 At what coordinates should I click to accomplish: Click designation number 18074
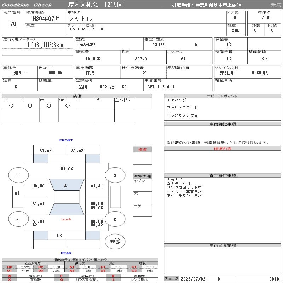(159, 45)
